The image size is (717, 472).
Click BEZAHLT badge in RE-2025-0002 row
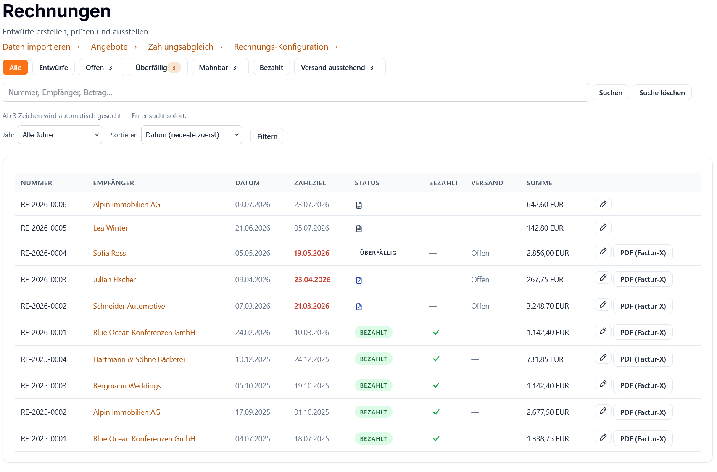(x=373, y=412)
